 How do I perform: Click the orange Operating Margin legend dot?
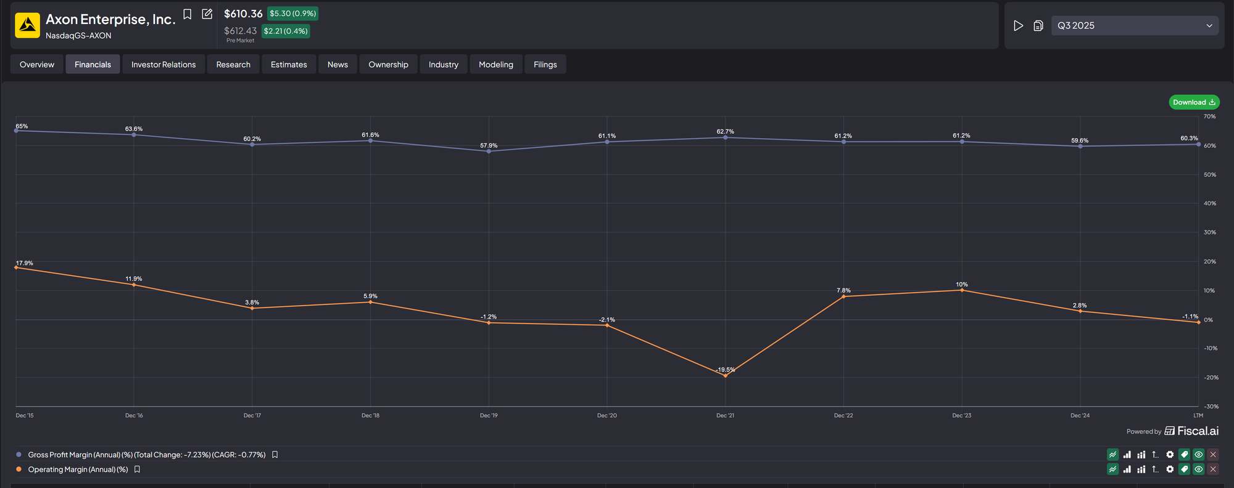tap(19, 470)
